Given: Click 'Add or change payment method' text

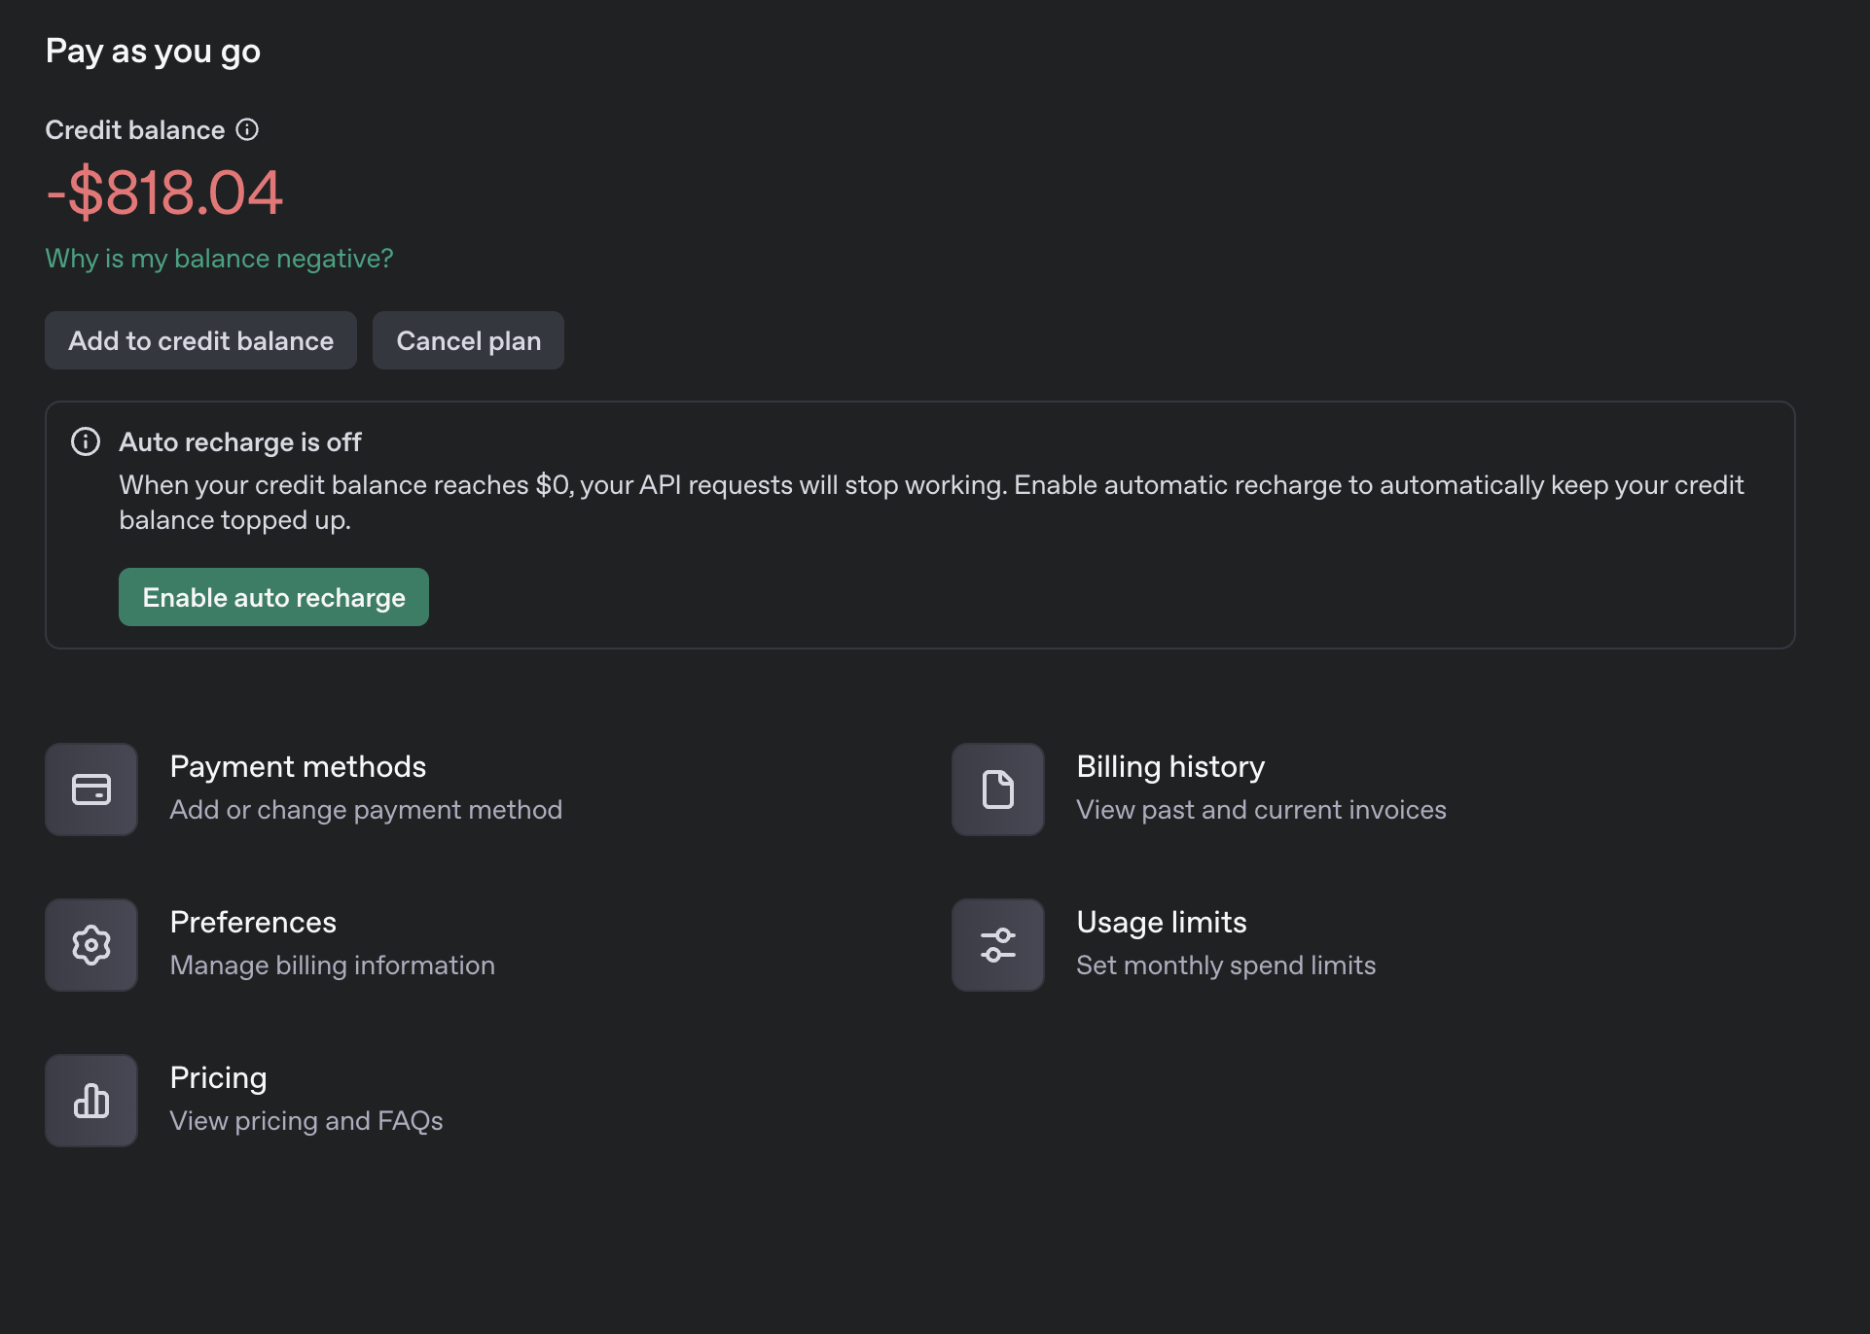Looking at the screenshot, I should (x=366, y=810).
